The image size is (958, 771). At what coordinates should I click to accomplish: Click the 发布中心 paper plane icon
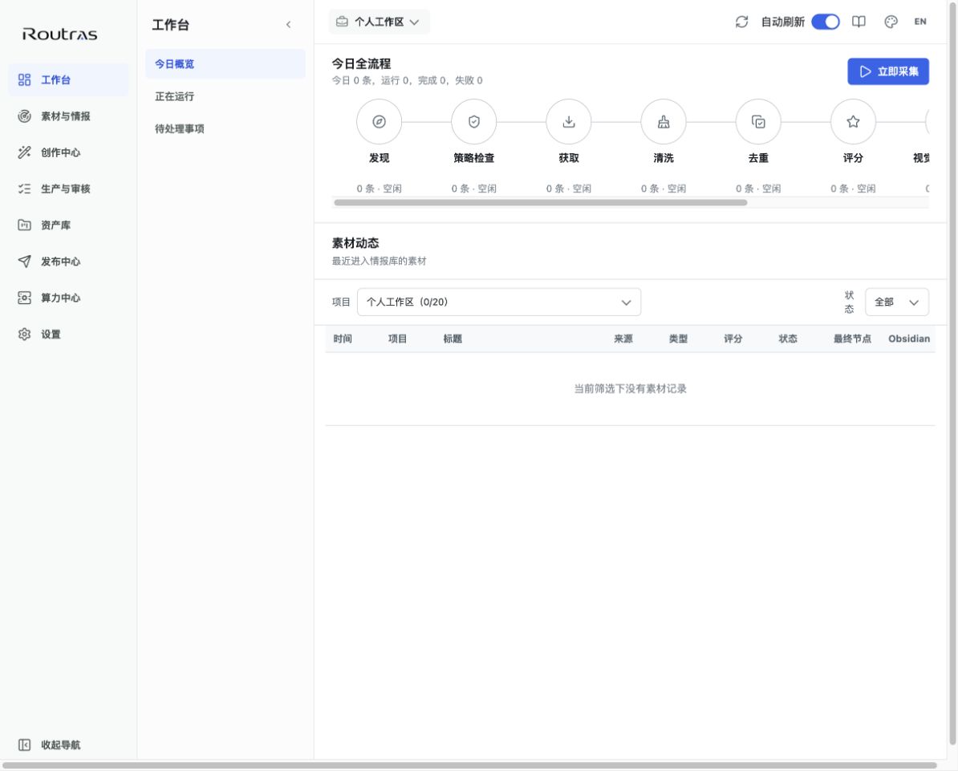(x=24, y=262)
